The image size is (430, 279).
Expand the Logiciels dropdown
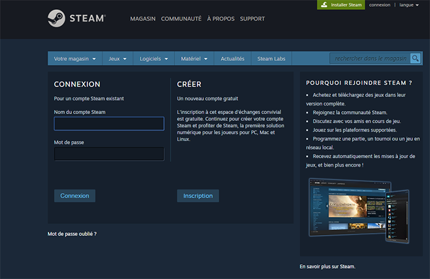point(154,59)
